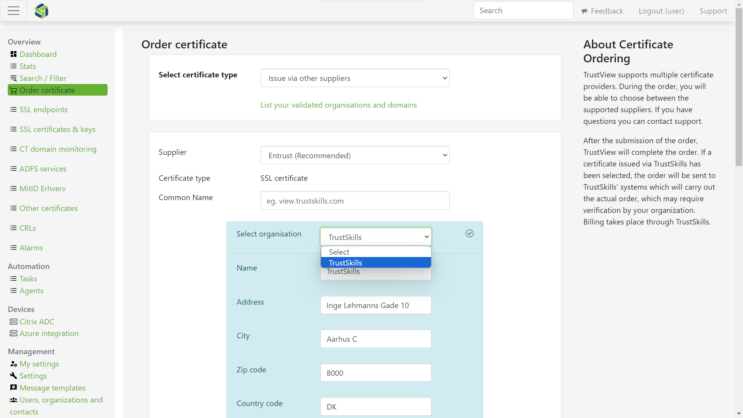Choose the highlighted TrustSkills option
The width and height of the screenshot is (743, 418).
[376, 263]
